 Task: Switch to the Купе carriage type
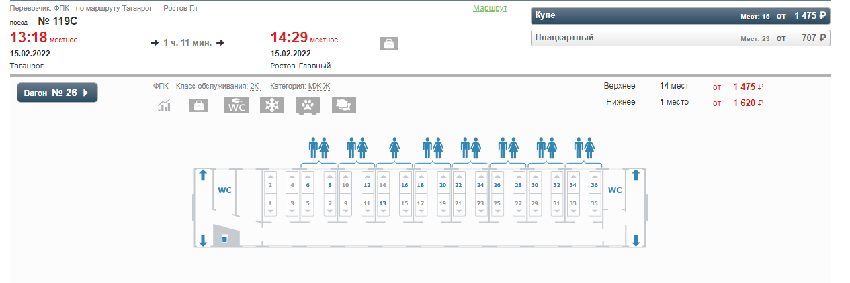680,15
